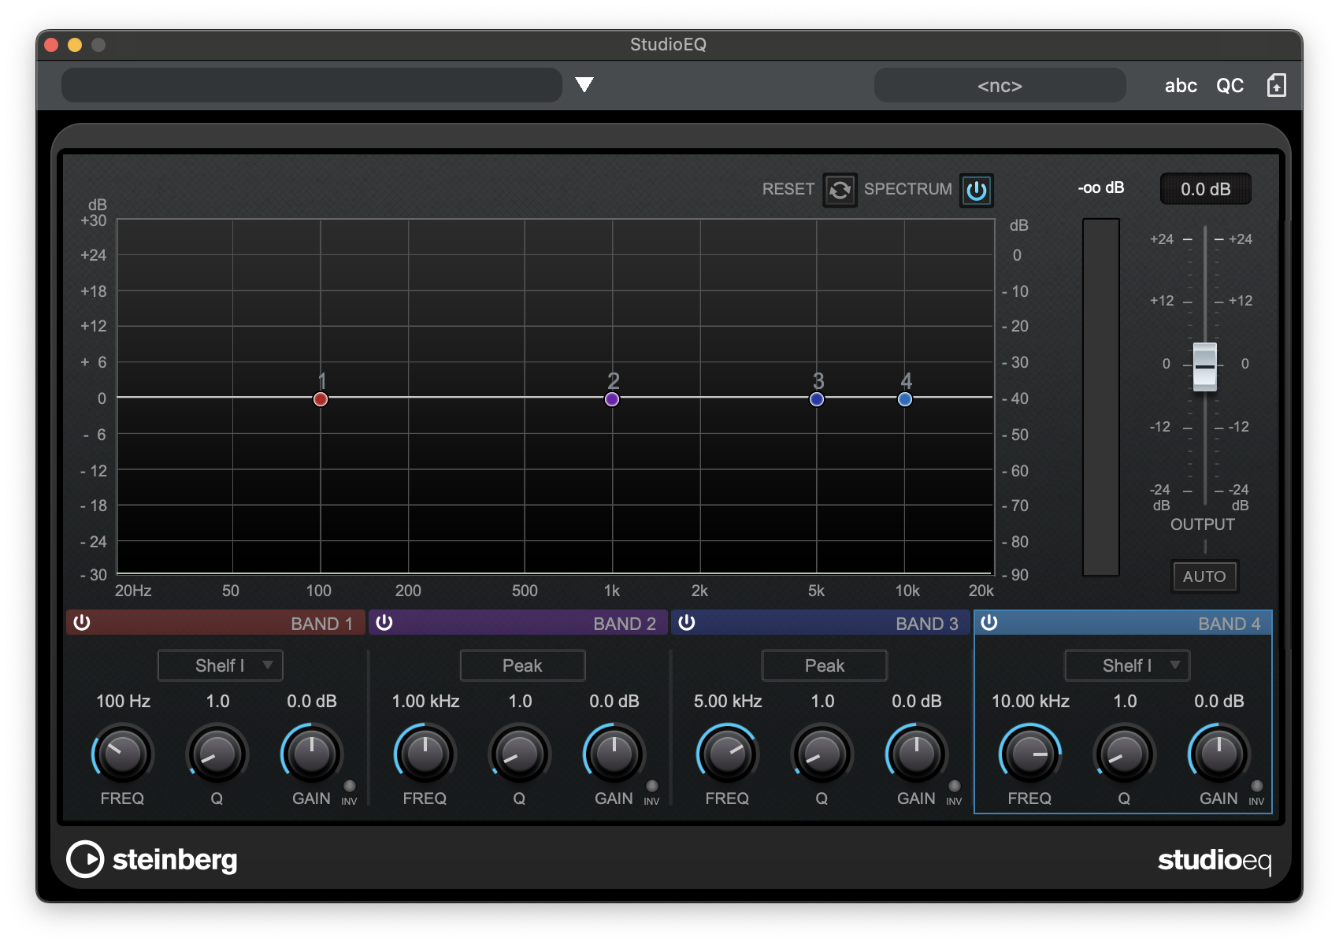Viewport: 1339px width, 945px height.
Task: Click the Reset circular arrows icon
Action: [840, 190]
